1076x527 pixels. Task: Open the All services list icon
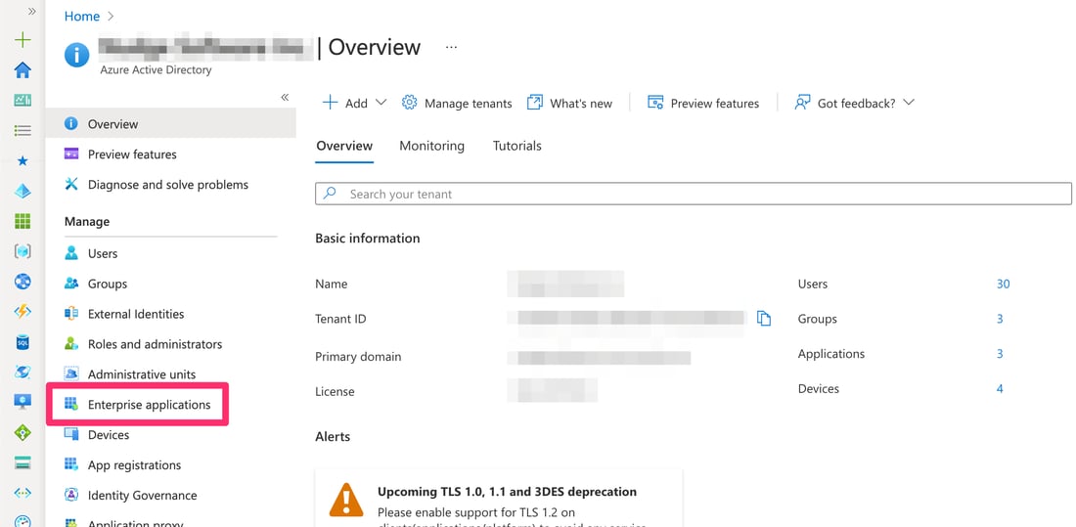tap(22, 130)
